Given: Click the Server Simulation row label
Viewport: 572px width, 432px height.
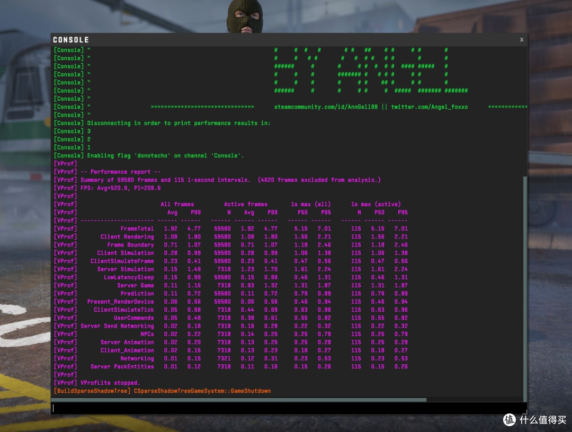Looking at the screenshot, I should tap(126, 269).
